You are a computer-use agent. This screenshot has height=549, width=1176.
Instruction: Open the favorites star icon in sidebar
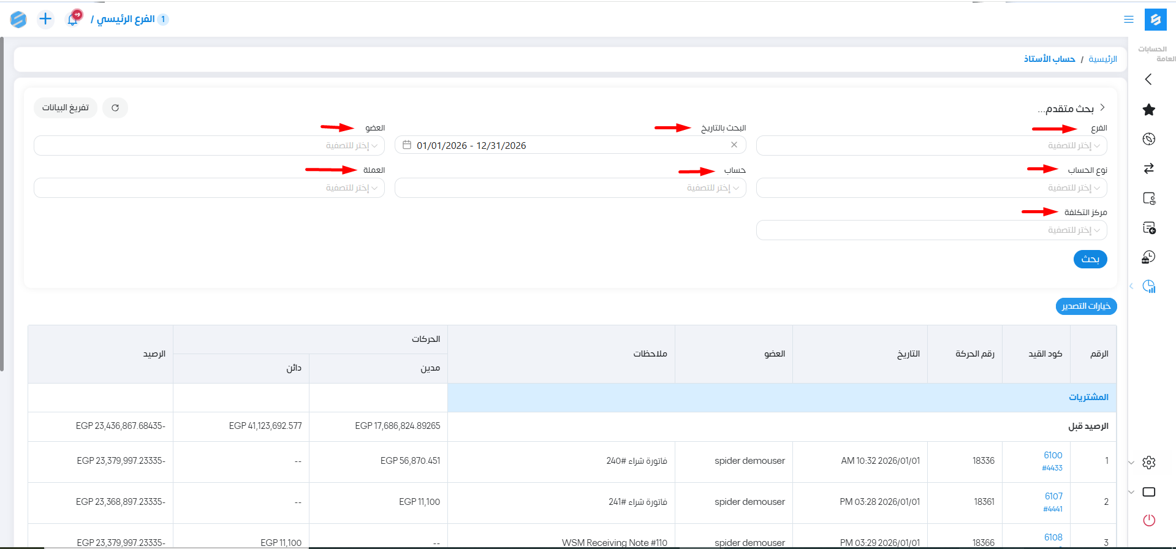pyautogui.click(x=1148, y=110)
